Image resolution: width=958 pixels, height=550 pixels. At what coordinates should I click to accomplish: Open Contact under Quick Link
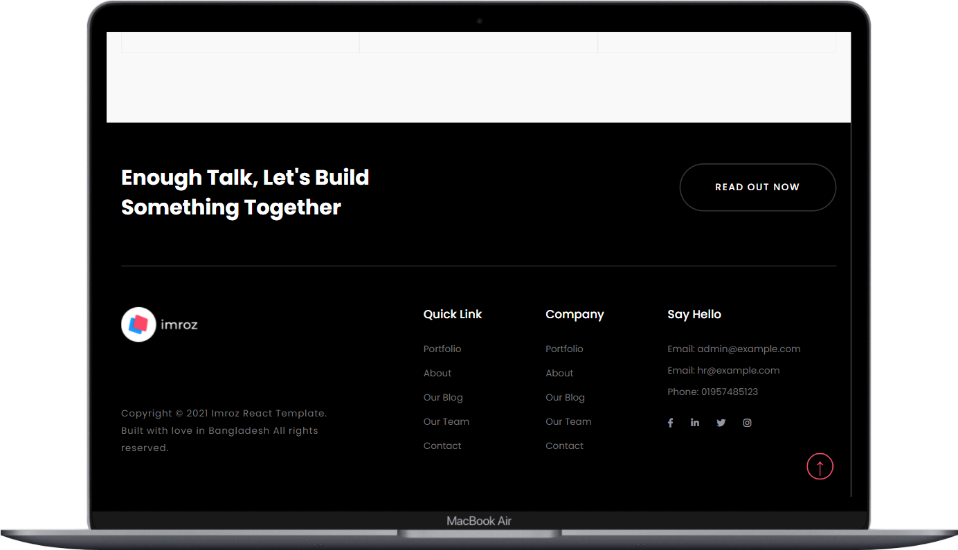442,446
